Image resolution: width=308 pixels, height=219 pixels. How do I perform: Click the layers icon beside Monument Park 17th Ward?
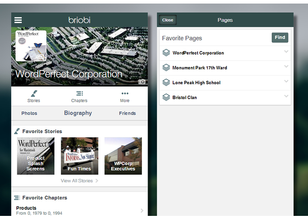point(166,67)
